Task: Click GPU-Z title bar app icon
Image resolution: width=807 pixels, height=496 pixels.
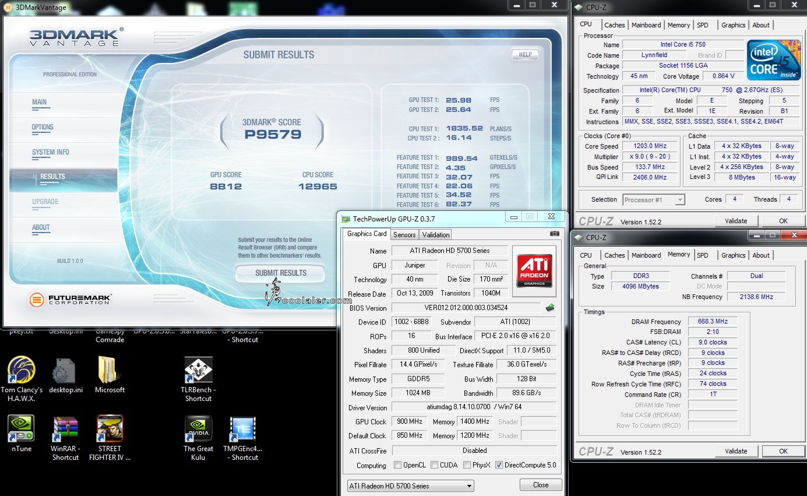Action: (x=346, y=219)
